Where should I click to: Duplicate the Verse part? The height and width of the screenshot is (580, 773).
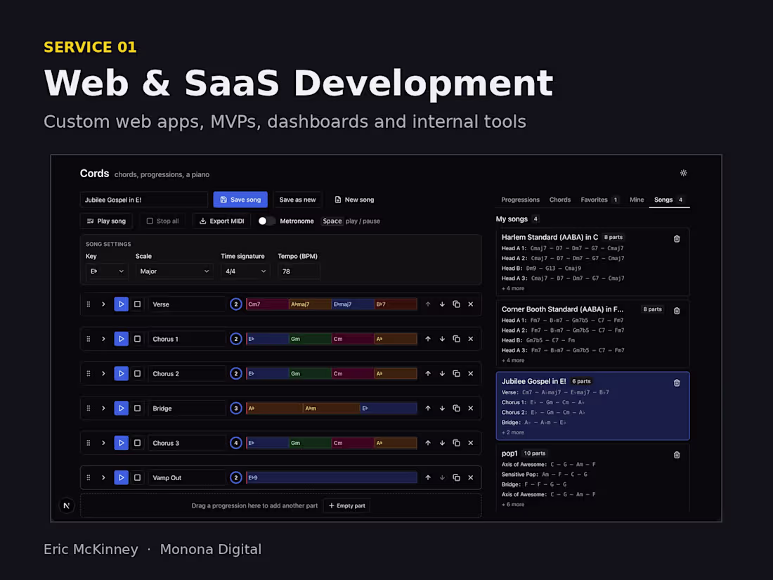pyautogui.click(x=457, y=304)
